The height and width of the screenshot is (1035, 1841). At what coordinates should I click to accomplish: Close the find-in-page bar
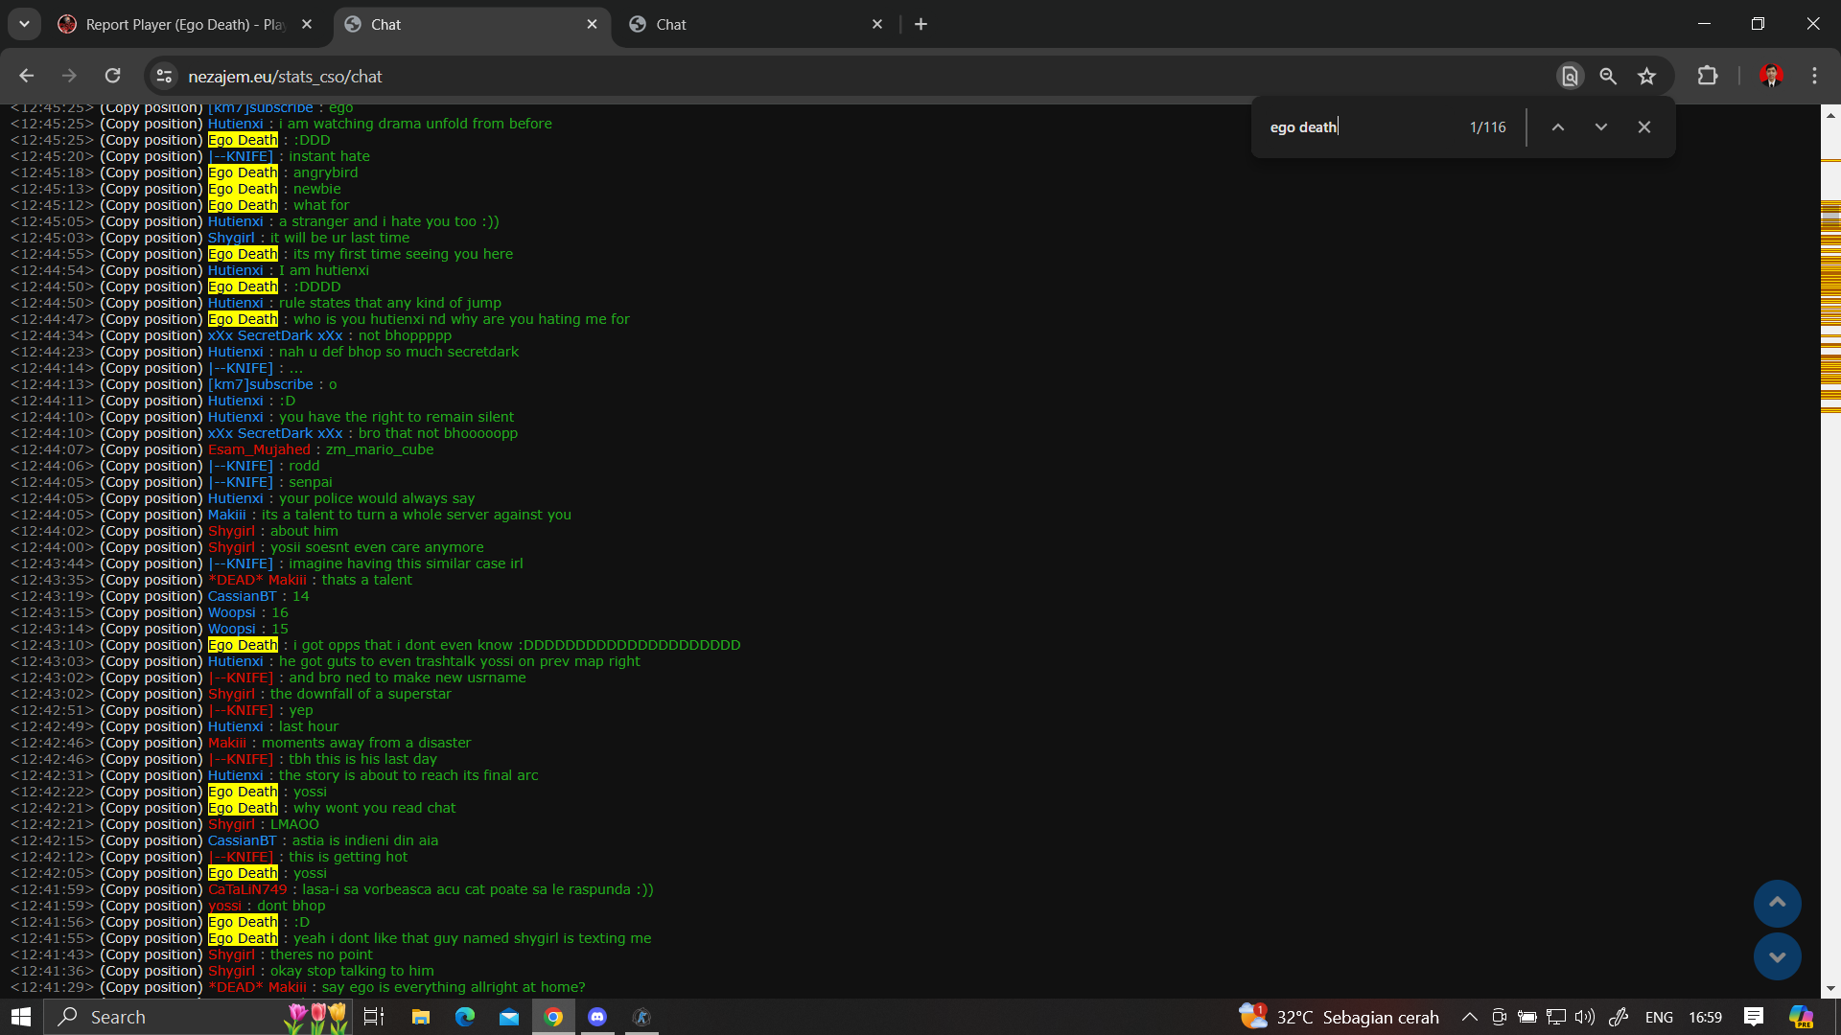tap(1644, 127)
